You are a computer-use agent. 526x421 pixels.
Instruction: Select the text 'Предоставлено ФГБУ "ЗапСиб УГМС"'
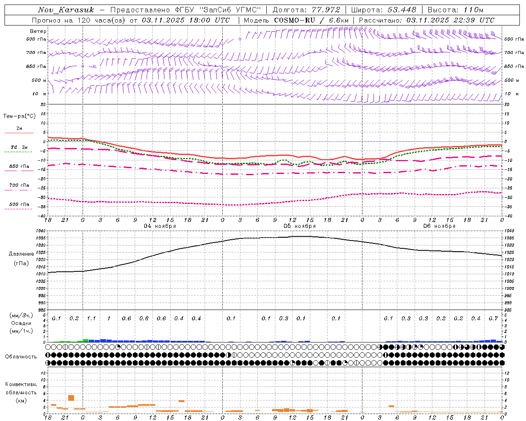[x=186, y=10]
